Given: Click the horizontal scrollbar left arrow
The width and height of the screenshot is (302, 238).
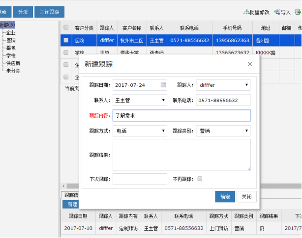Looking at the screenshot, I should (63, 186).
